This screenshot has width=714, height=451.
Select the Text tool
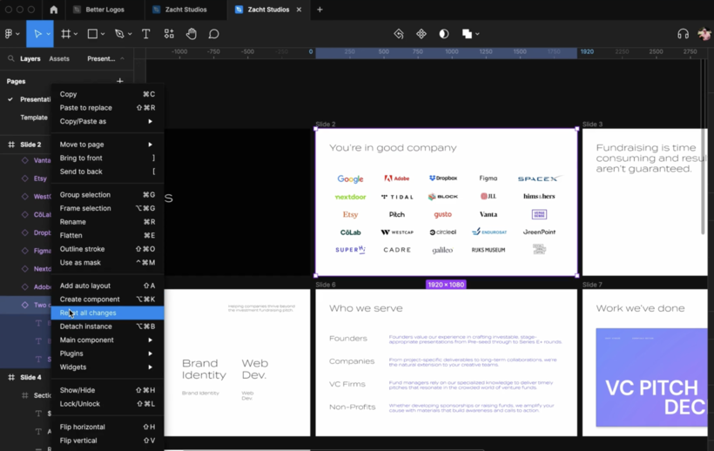point(145,34)
